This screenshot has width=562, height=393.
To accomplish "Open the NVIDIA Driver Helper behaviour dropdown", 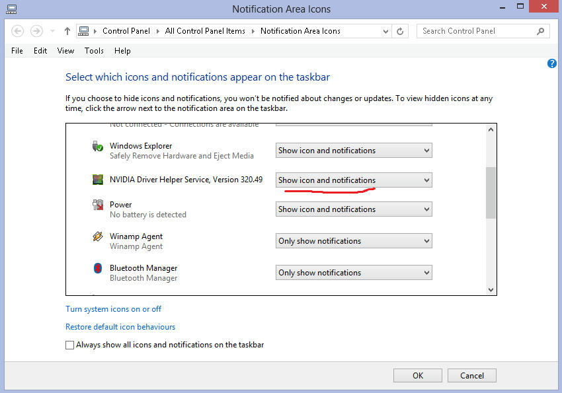I will click(354, 180).
